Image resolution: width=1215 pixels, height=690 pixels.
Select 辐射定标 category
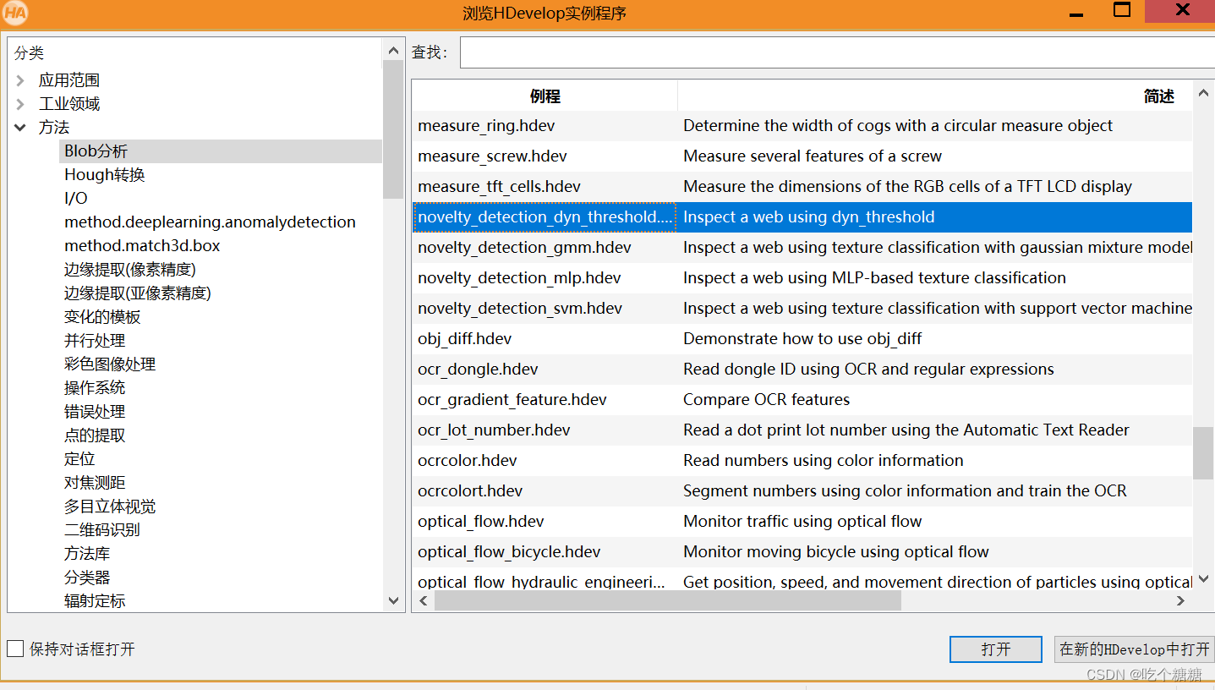(95, 601)
